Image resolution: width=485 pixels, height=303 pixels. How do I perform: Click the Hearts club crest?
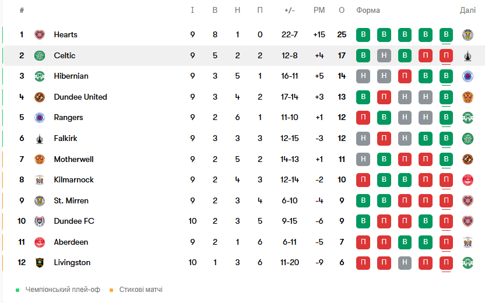pos(40,34)
